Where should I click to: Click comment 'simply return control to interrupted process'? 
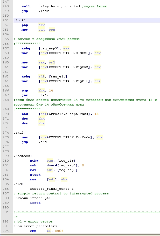[63, 193]
